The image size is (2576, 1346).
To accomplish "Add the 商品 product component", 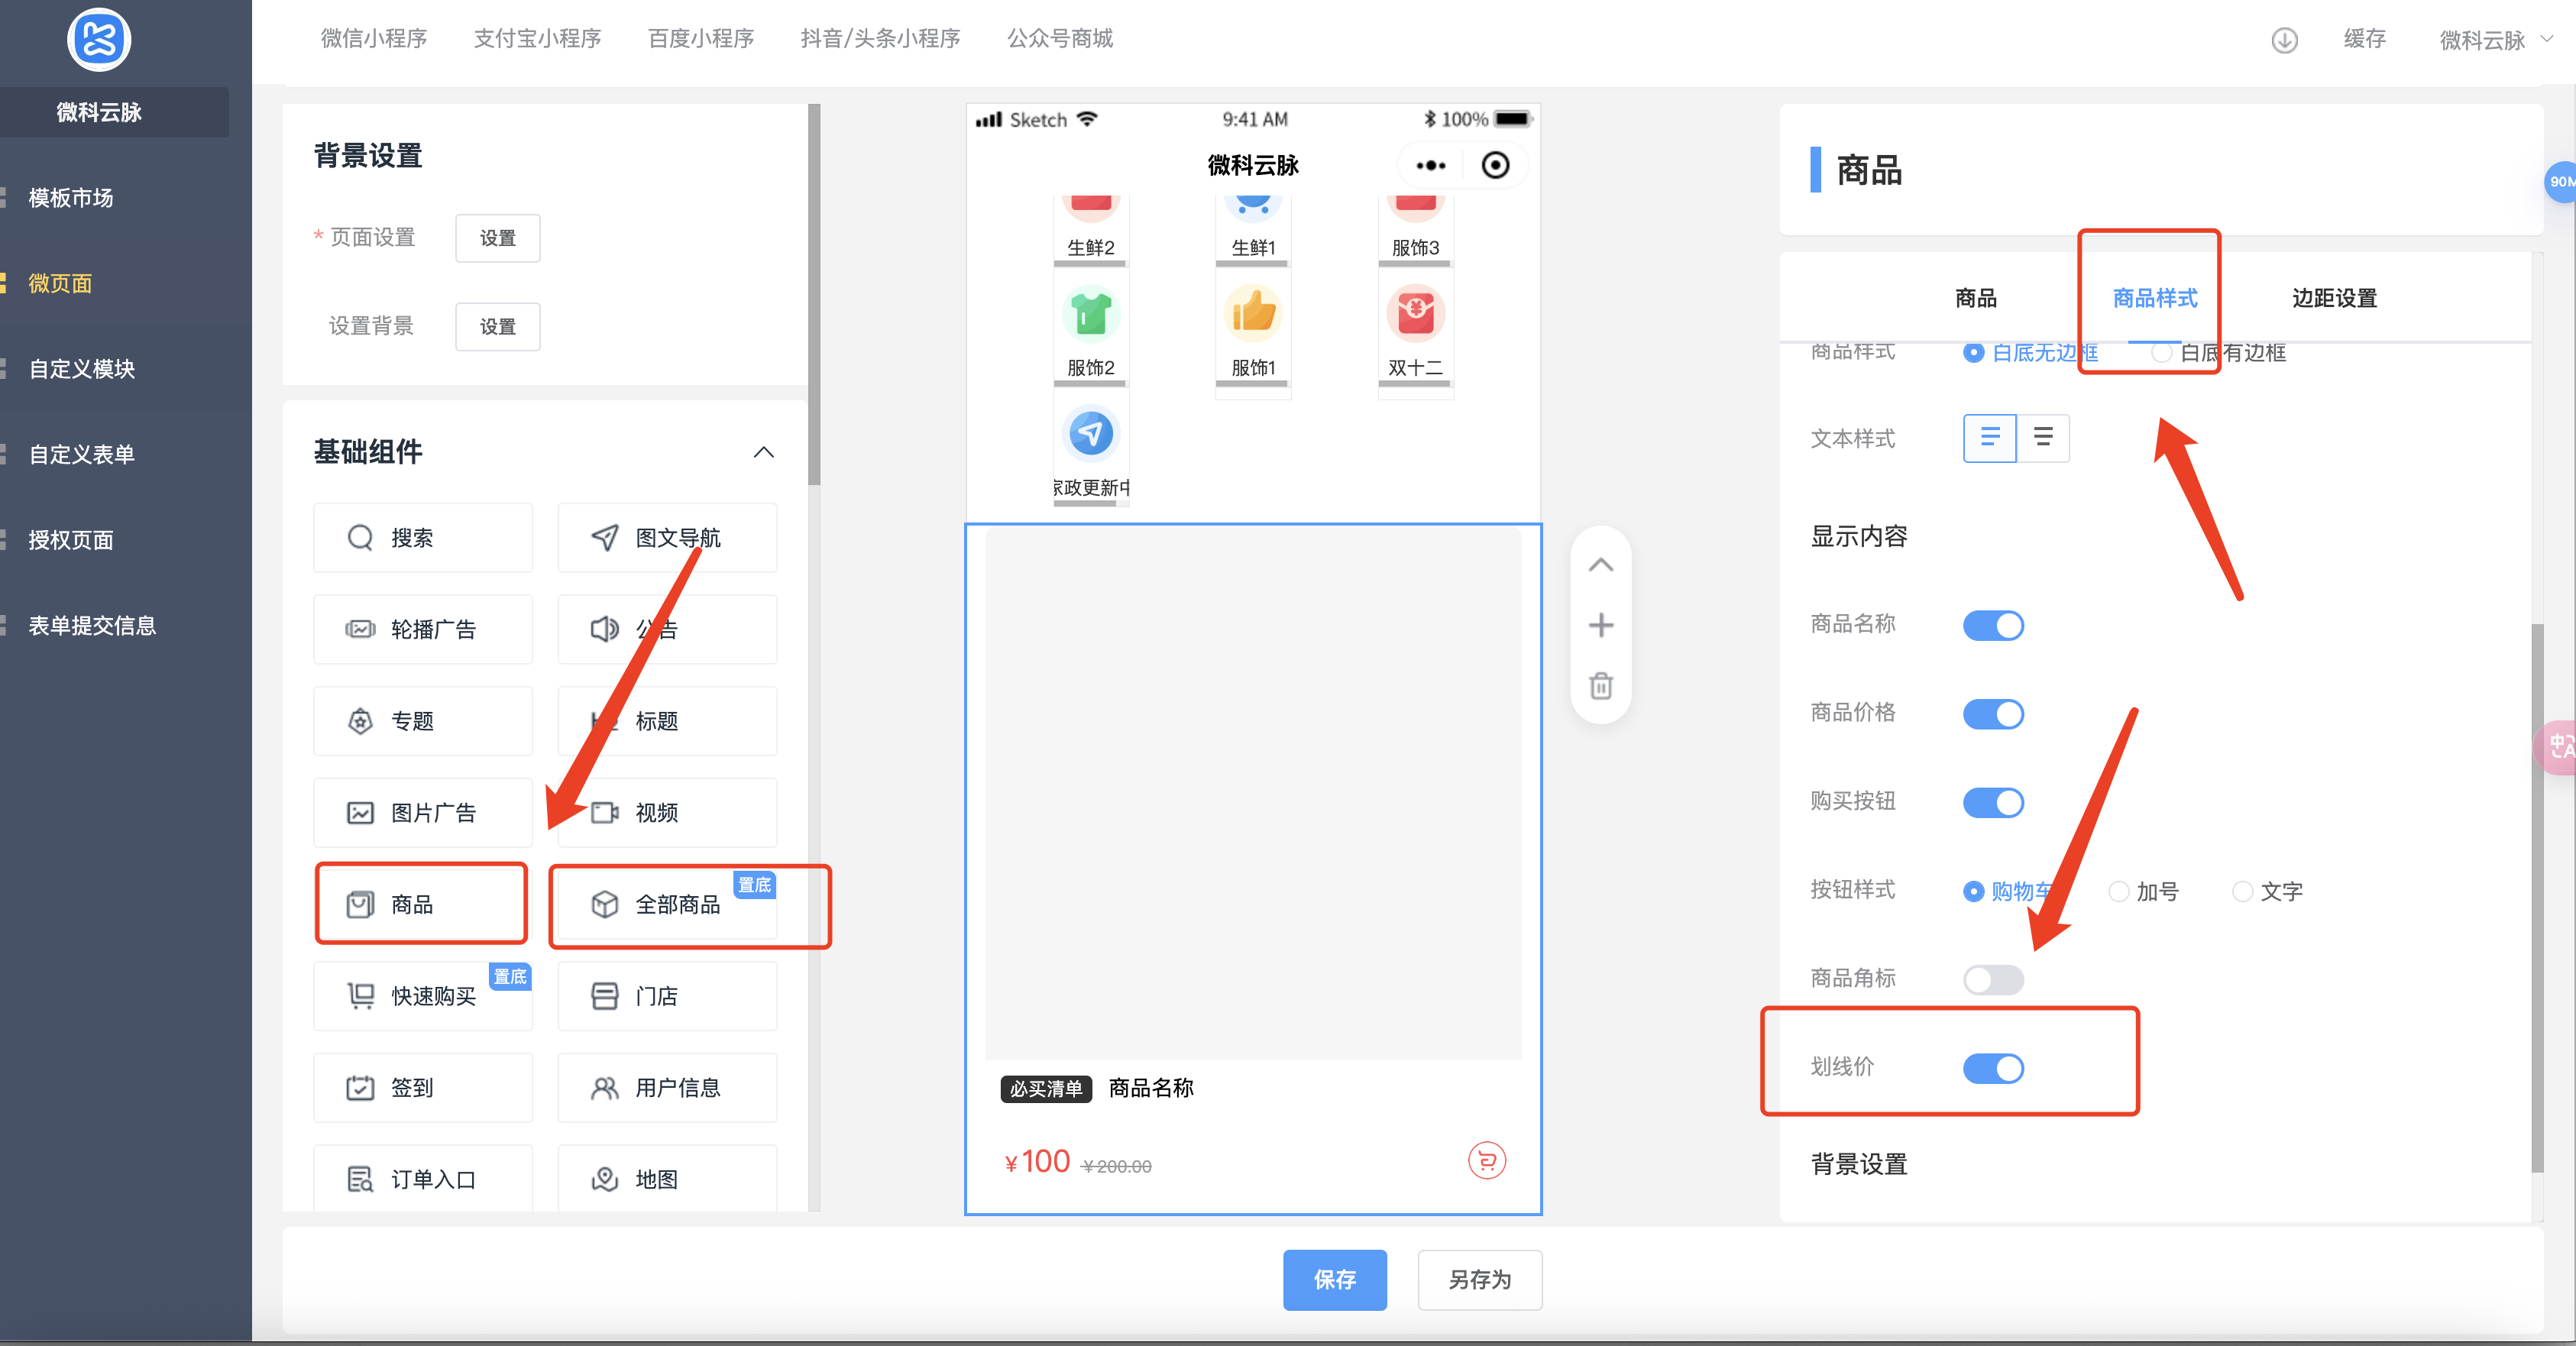I will 423,905.
